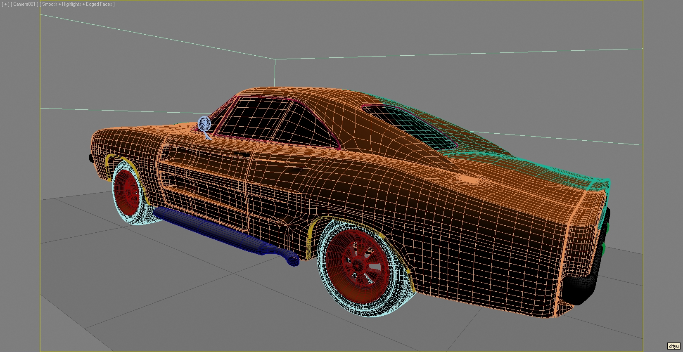
Task: Open the Smooth + Highlights + Edged Faces shading menu
Action: 78,4
